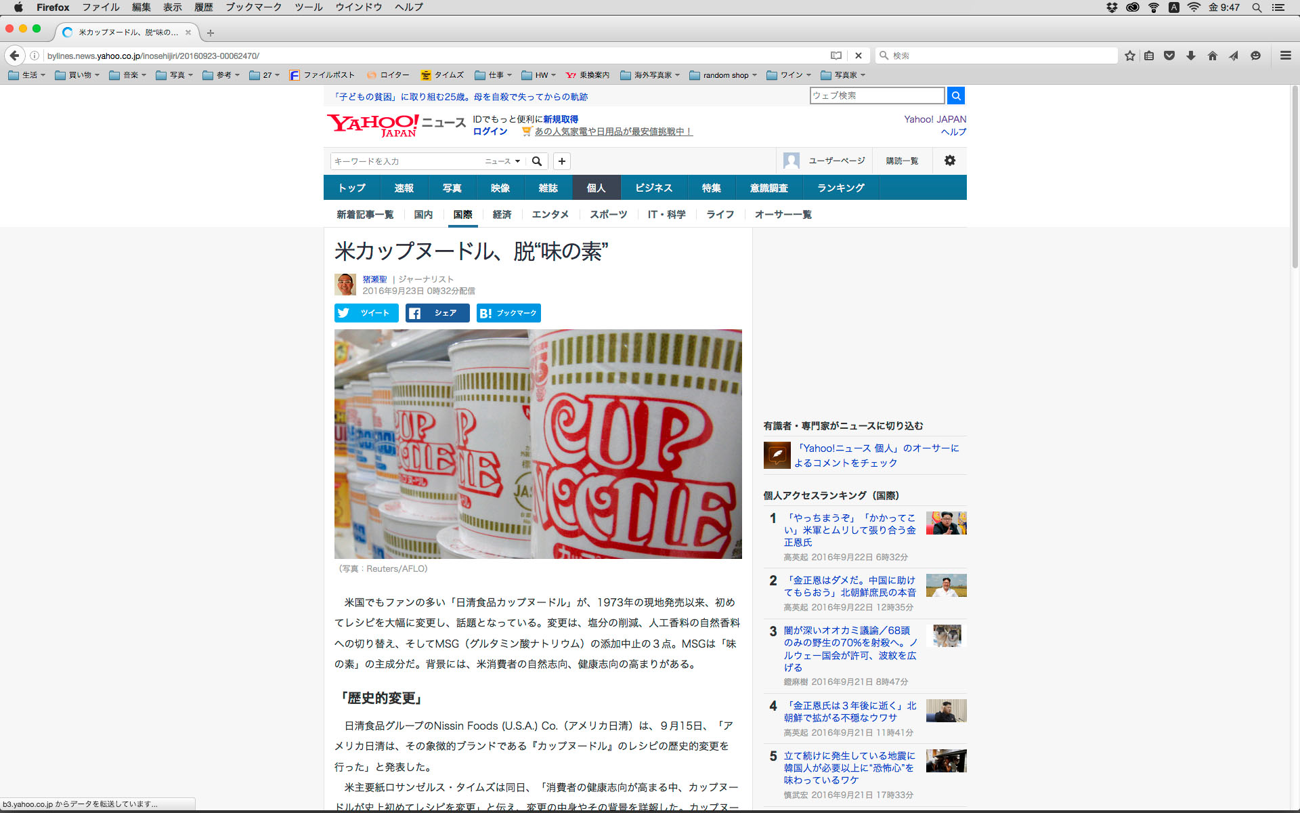
Task: Expand the random shop bookmarks folder
Action: (723, 75)
